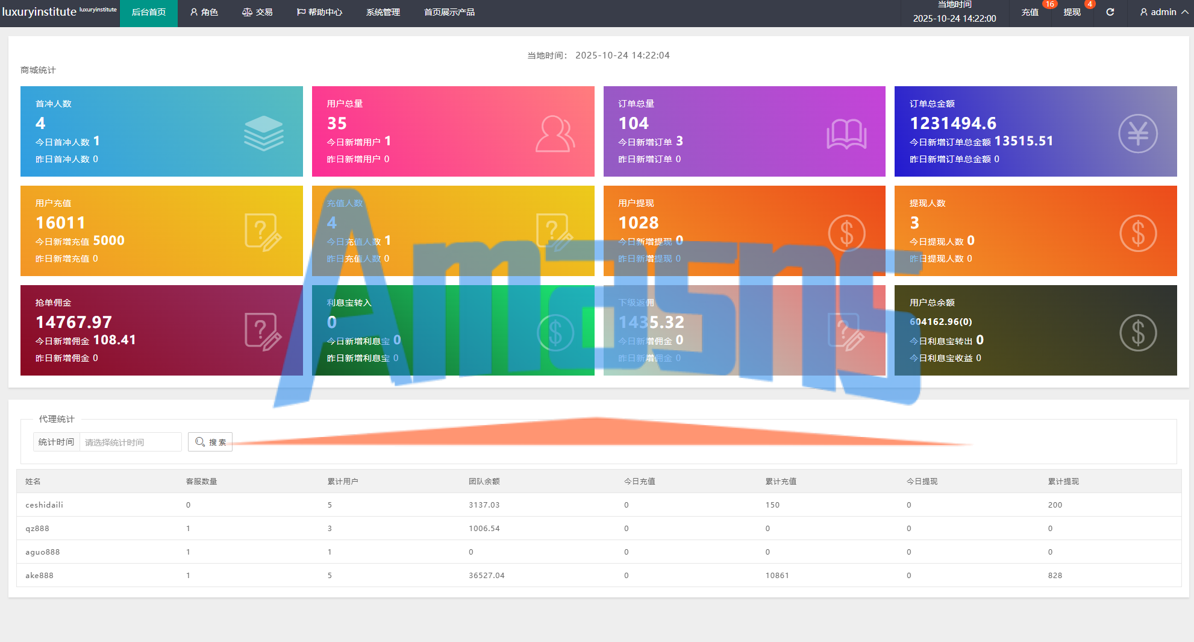Click the dollar icon in 用户总余额 card
The image size is (1194, 642).
pos(1137,332)
